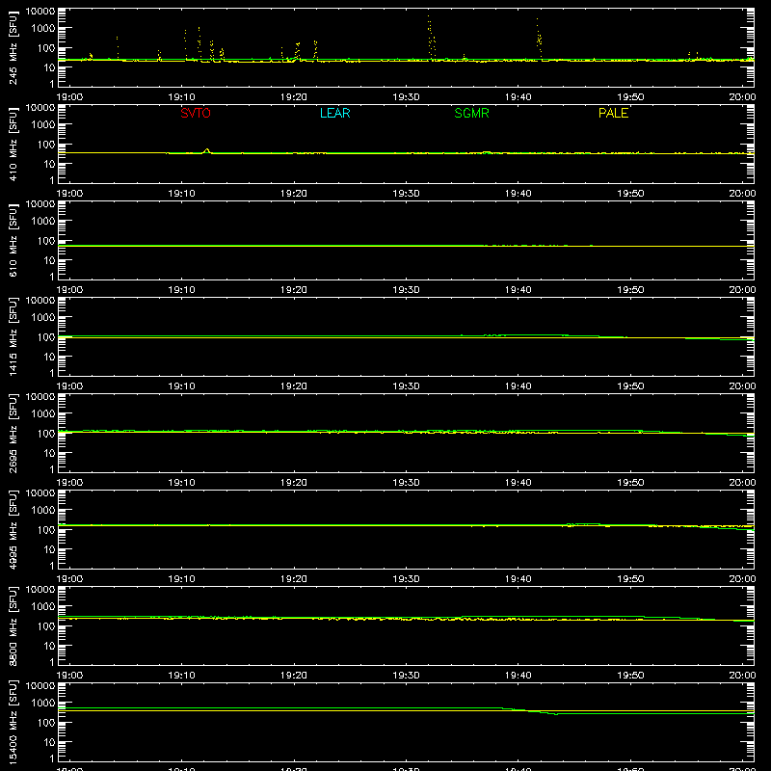Click the small yellow bump near 19:12 at 410 MHz
The width and height of the screenshot is (771, 771).
(x=207, y=150)
